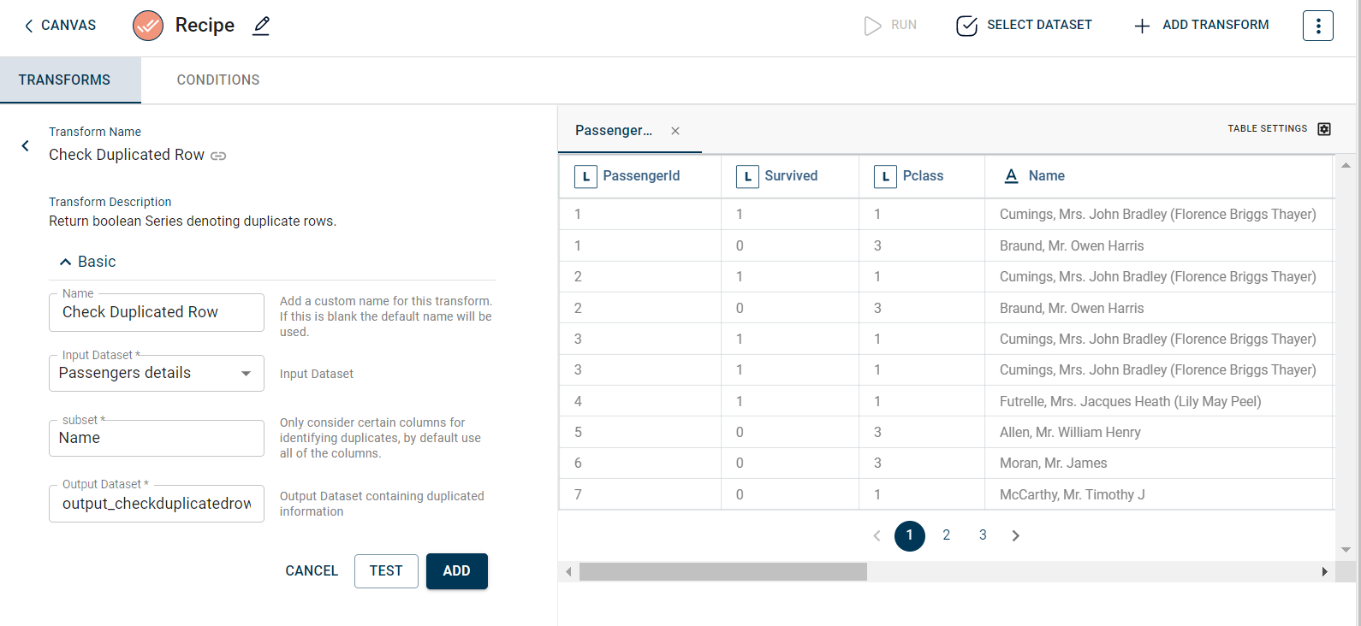1361x626 pixels.
Task: Click the Add button
Action: pyautogui.click(x=456, y=571)
